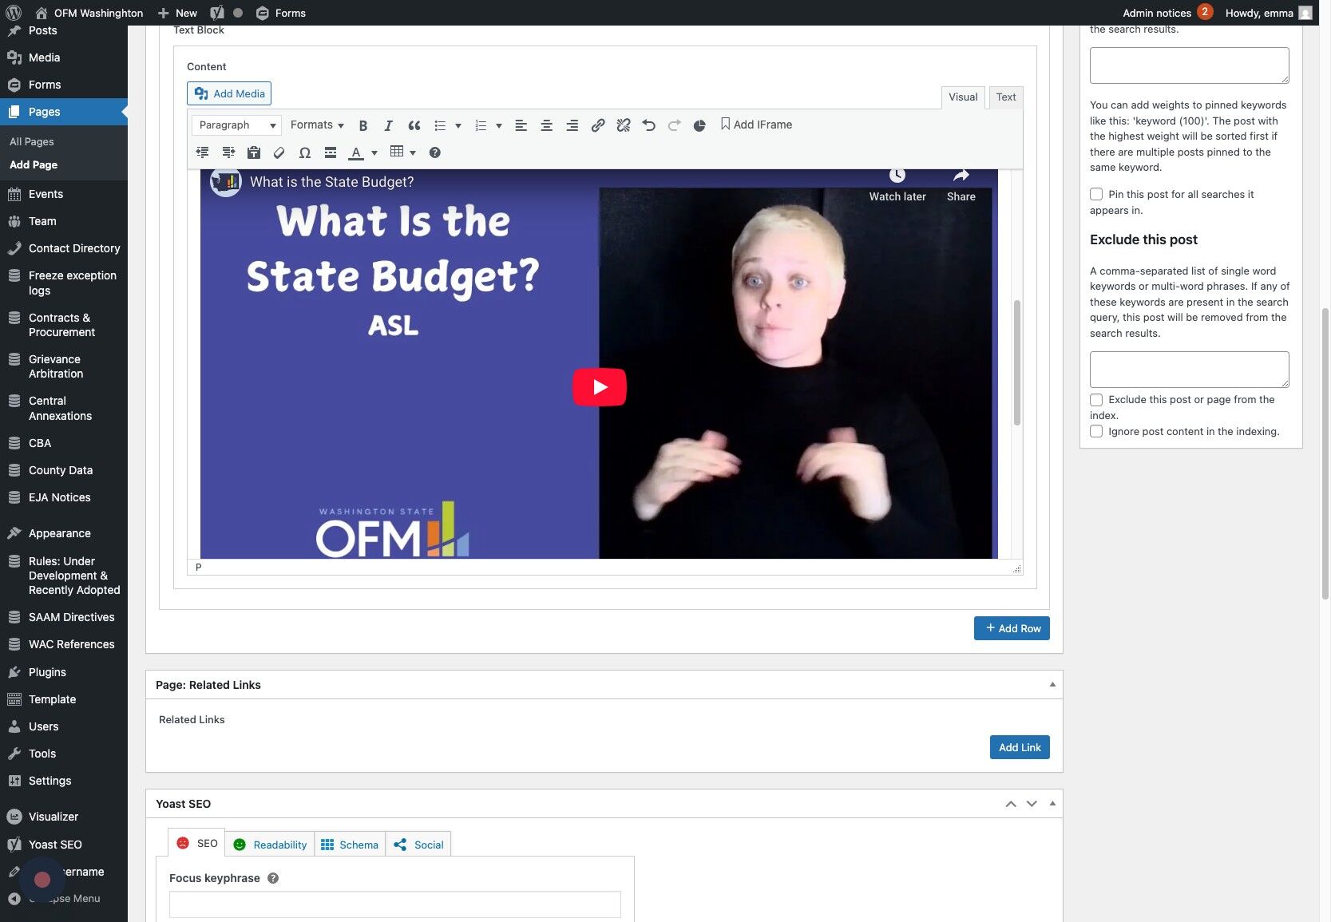Toggle paste as text
Viewport: 1331px width, 922px height.
(x=254, y=152)
